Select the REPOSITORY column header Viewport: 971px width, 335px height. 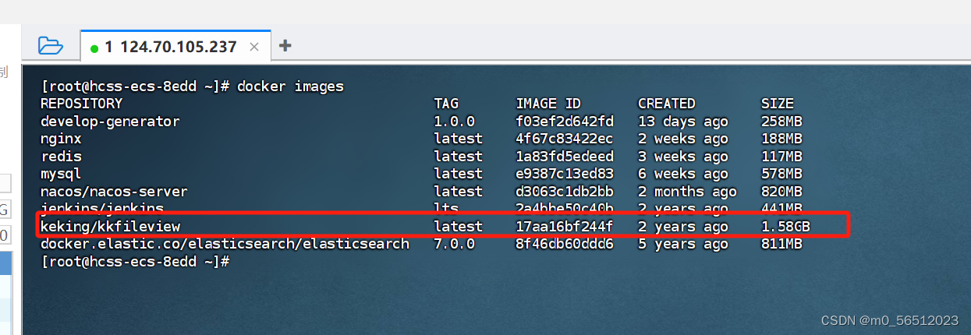click(82, 104)
